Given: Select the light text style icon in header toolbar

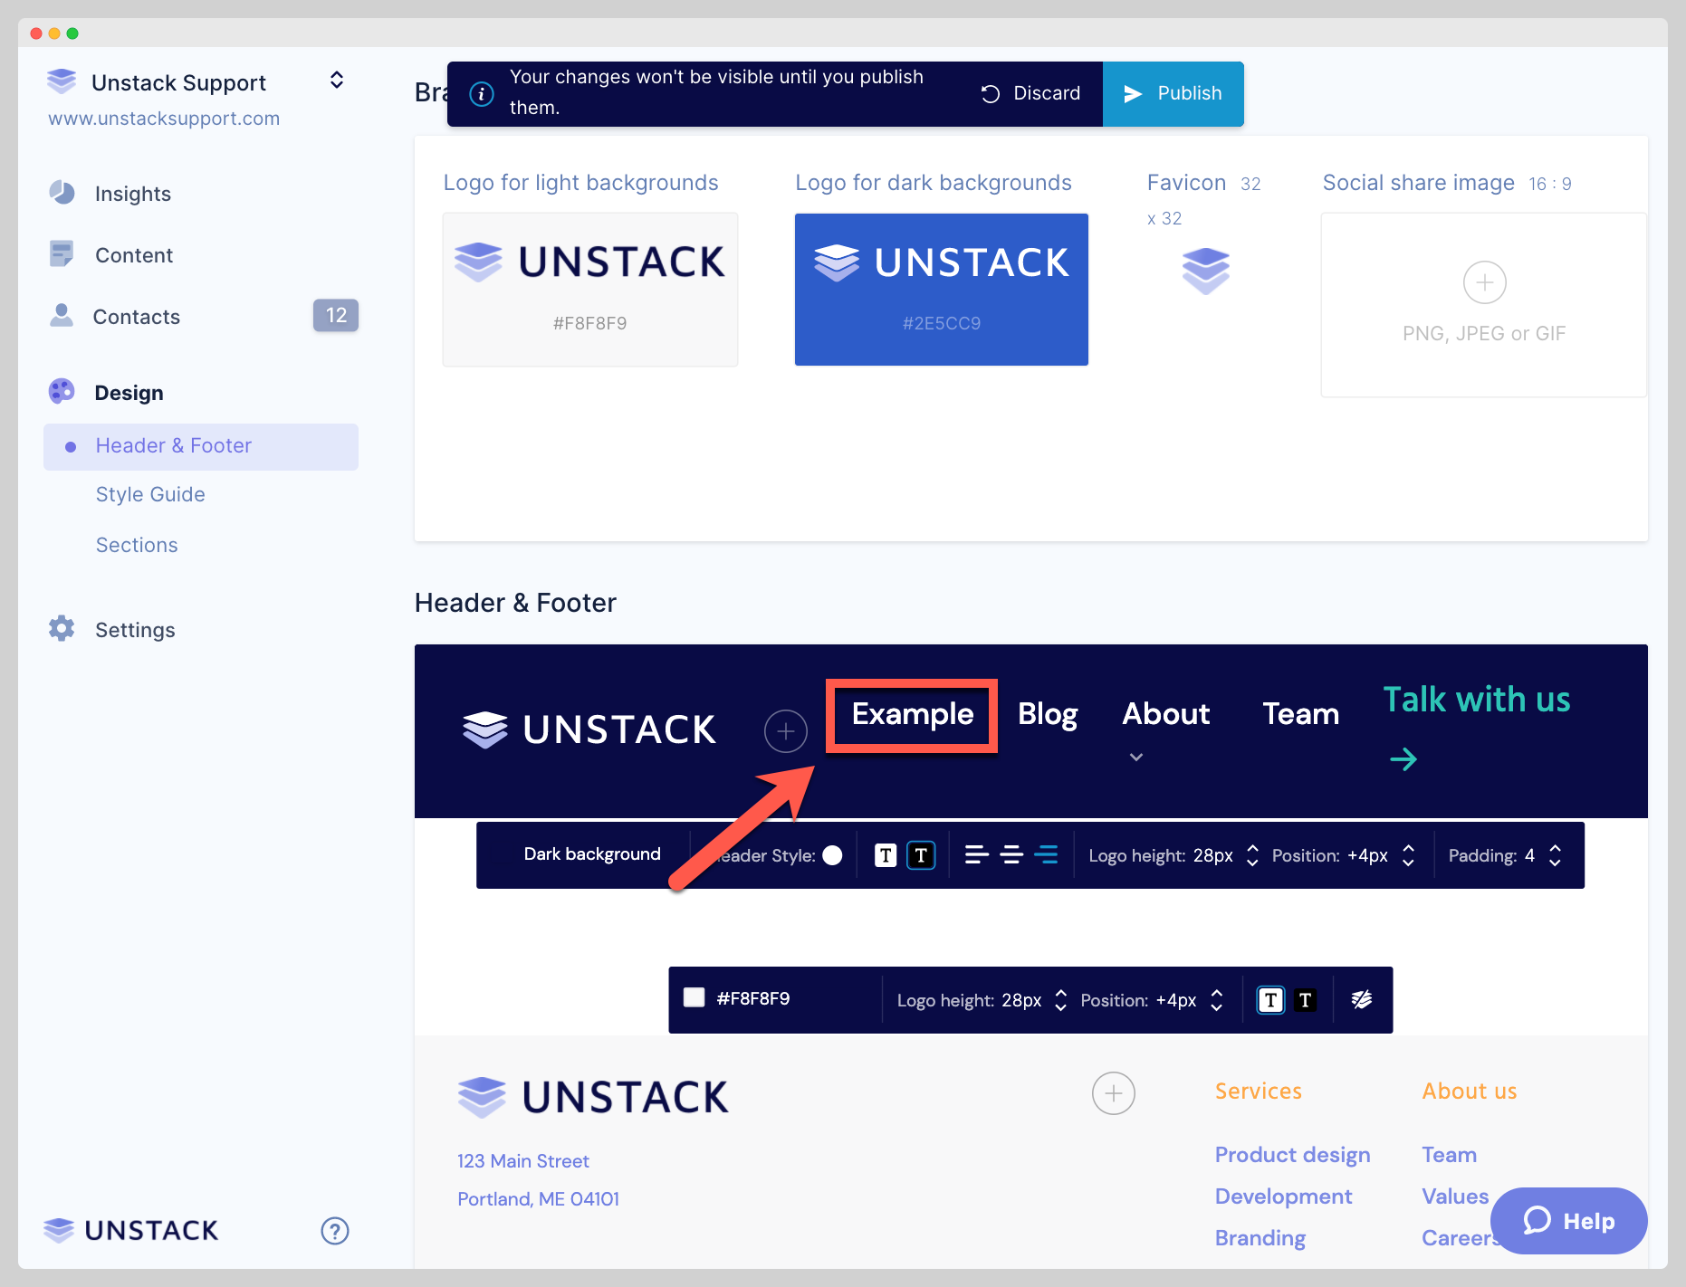Looking at the screenshot, I should coord(885,854).
